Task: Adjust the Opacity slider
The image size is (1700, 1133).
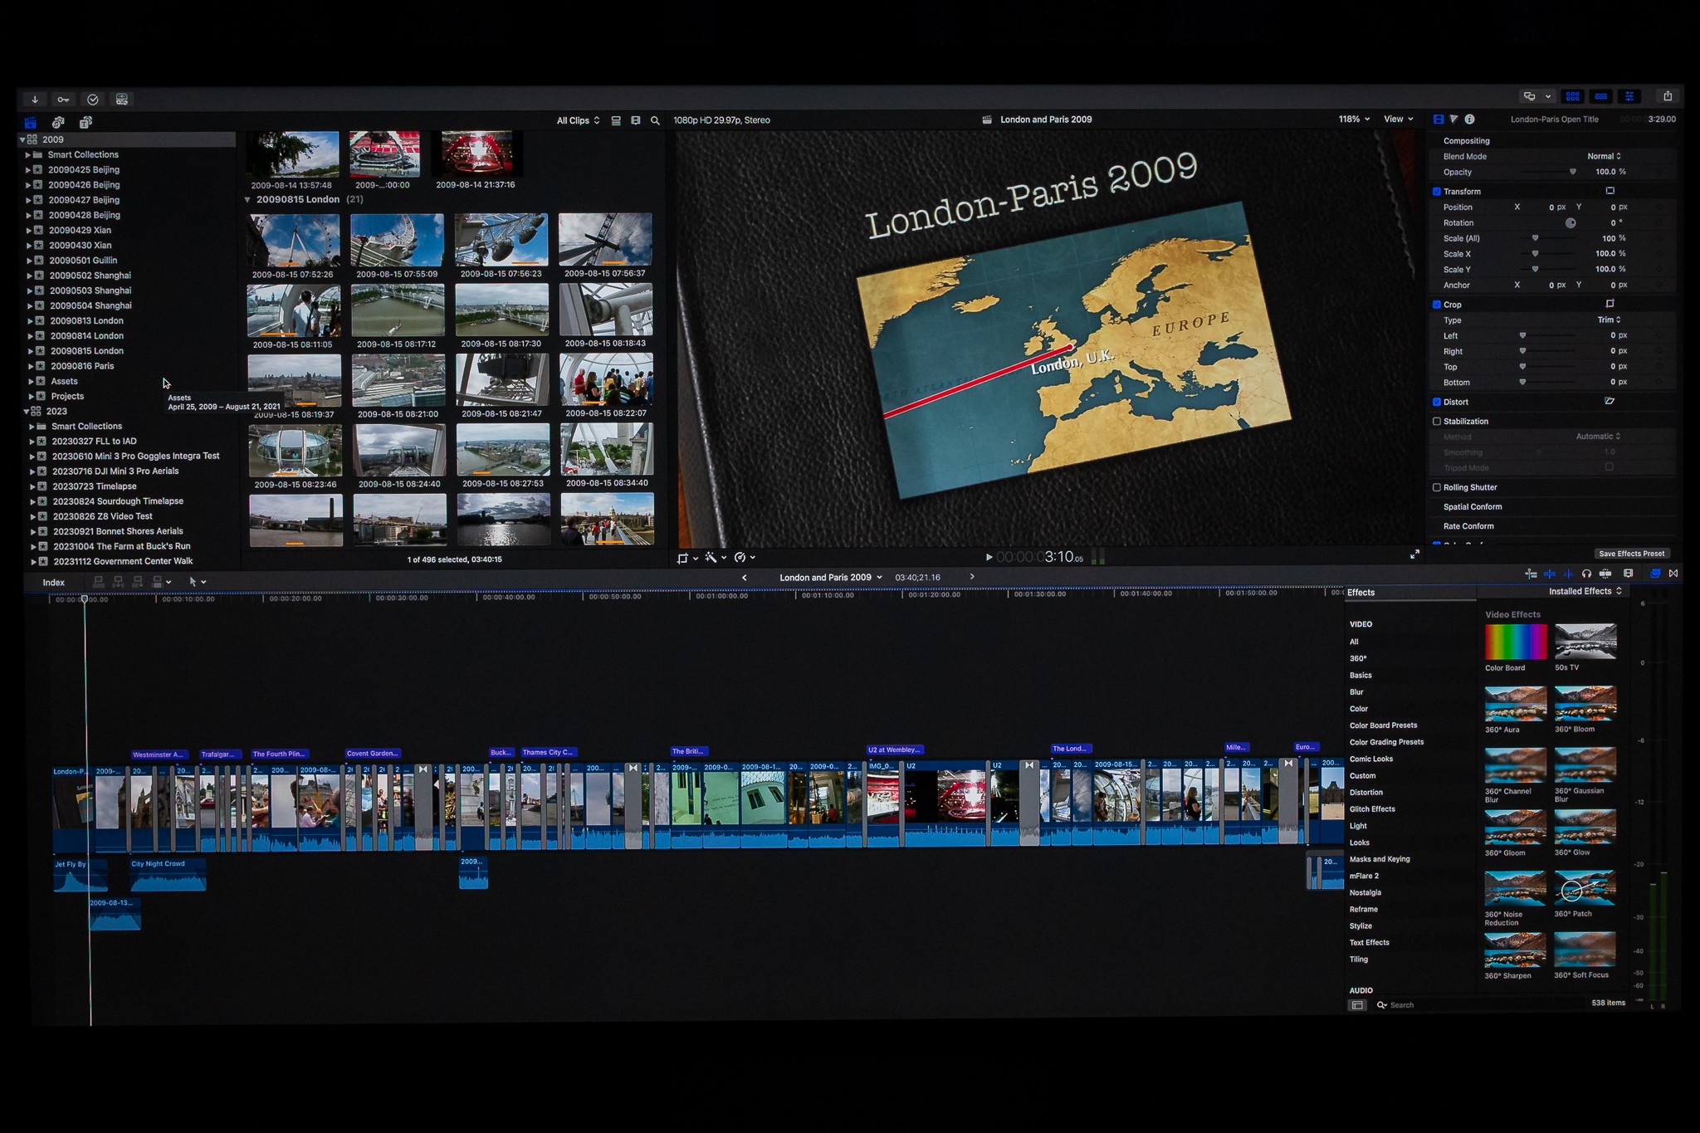Action: point(1572,173)
